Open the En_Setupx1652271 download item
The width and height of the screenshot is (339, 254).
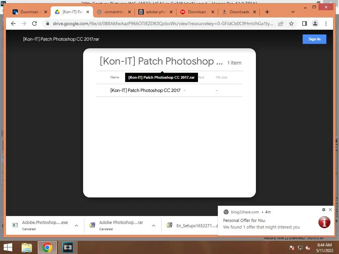click(x=192, y=226)
